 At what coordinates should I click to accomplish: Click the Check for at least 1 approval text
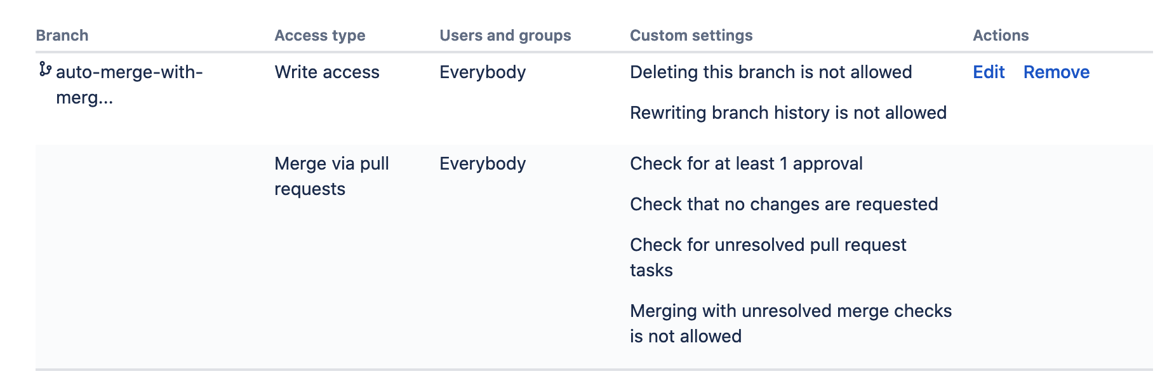(x=745, y=163)
